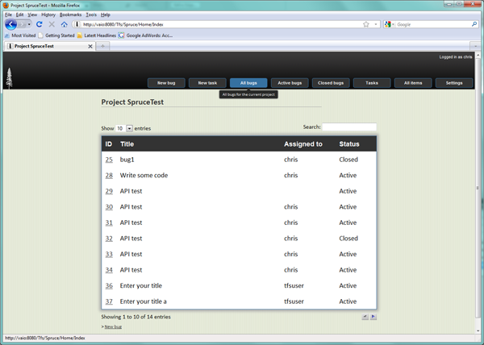Open bug ID 28 link
484x345 pixels.
pos(109,176)
